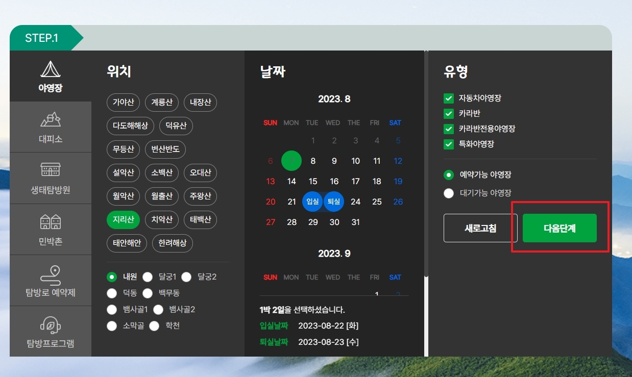Image resolution: width=632 pixels, height=377 pixels.
Task: Choose the 백무동 campsite radio button
Action: [x=148, y=293]
